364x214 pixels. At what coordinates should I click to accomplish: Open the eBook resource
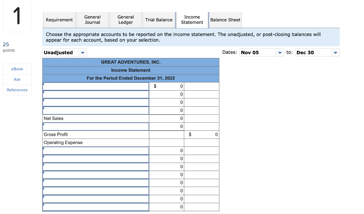[17, 69]
